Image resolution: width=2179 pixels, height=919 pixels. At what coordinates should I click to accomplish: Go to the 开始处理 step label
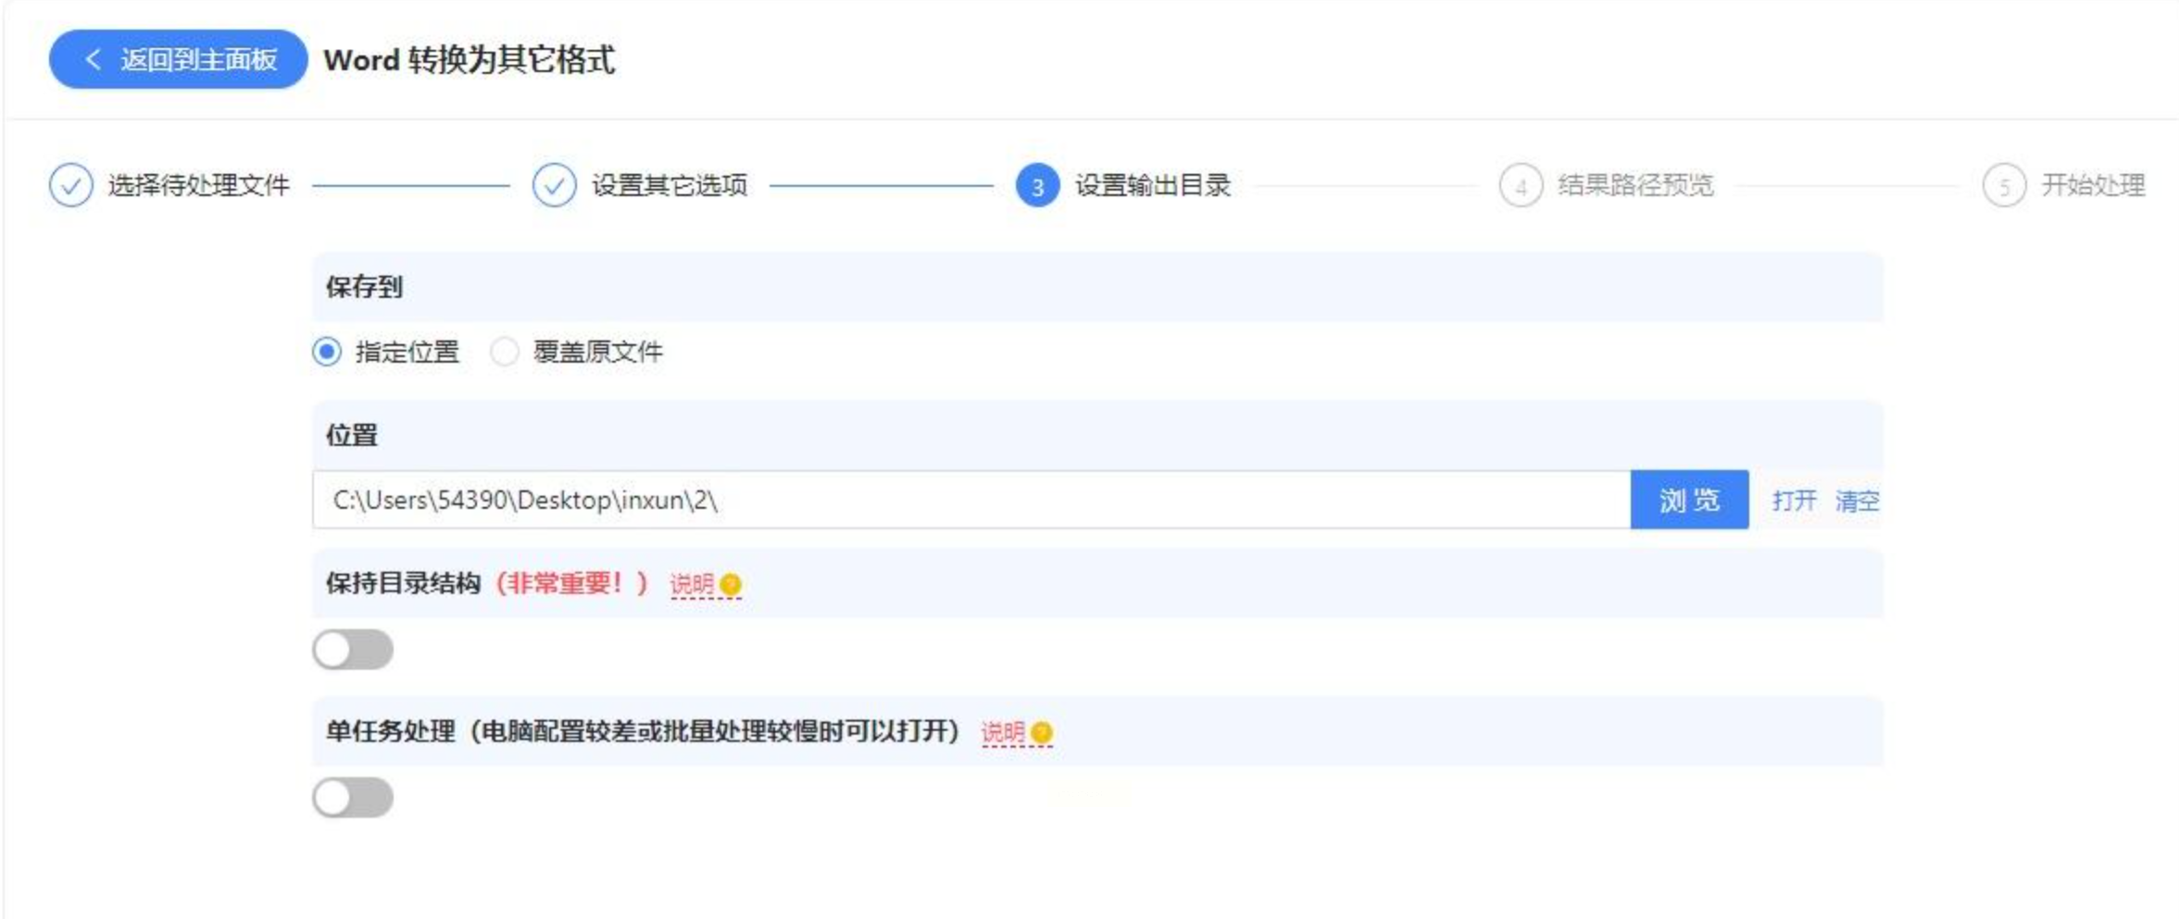click(2093, 185)
